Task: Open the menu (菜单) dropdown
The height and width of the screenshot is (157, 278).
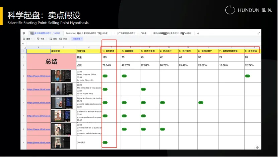Action: (x=28, y=39)
